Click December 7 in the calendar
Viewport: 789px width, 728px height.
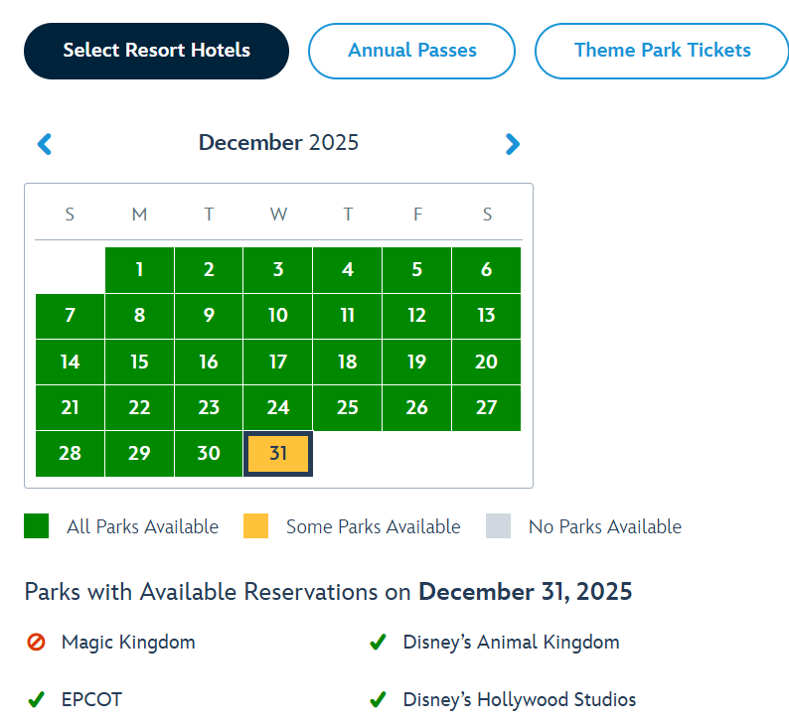click(x=70, y=316)
